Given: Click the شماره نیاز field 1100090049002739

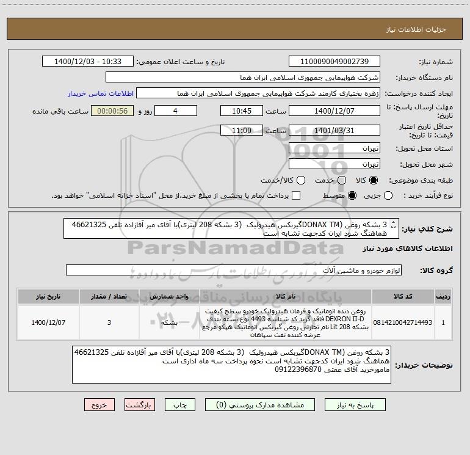Looking at the screenshot, I should coord(334,62).
